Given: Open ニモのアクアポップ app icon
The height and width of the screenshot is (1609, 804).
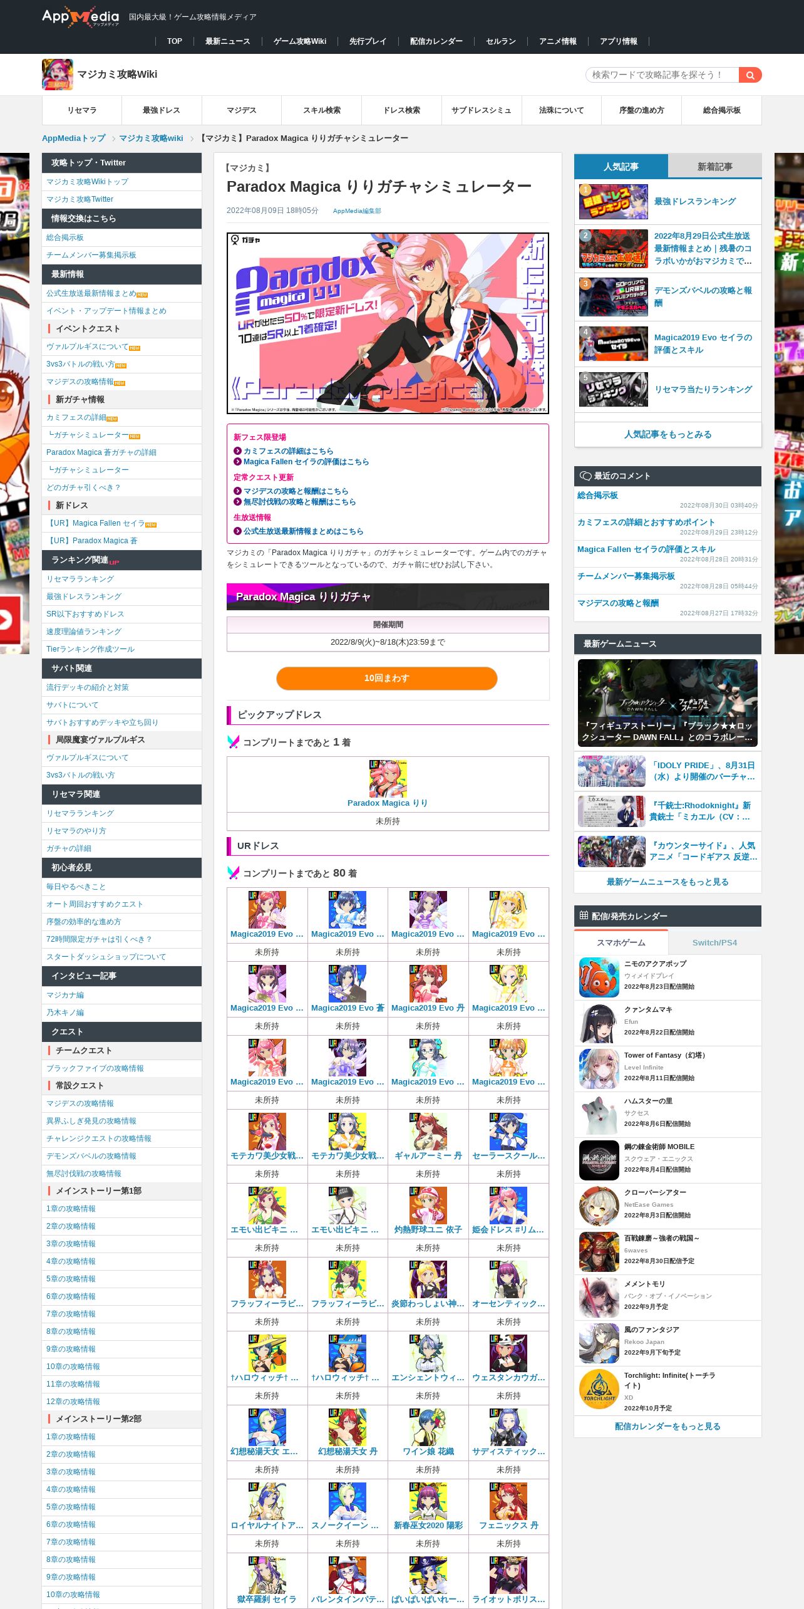Looking at the screenshot, I should tap(599, 977).
